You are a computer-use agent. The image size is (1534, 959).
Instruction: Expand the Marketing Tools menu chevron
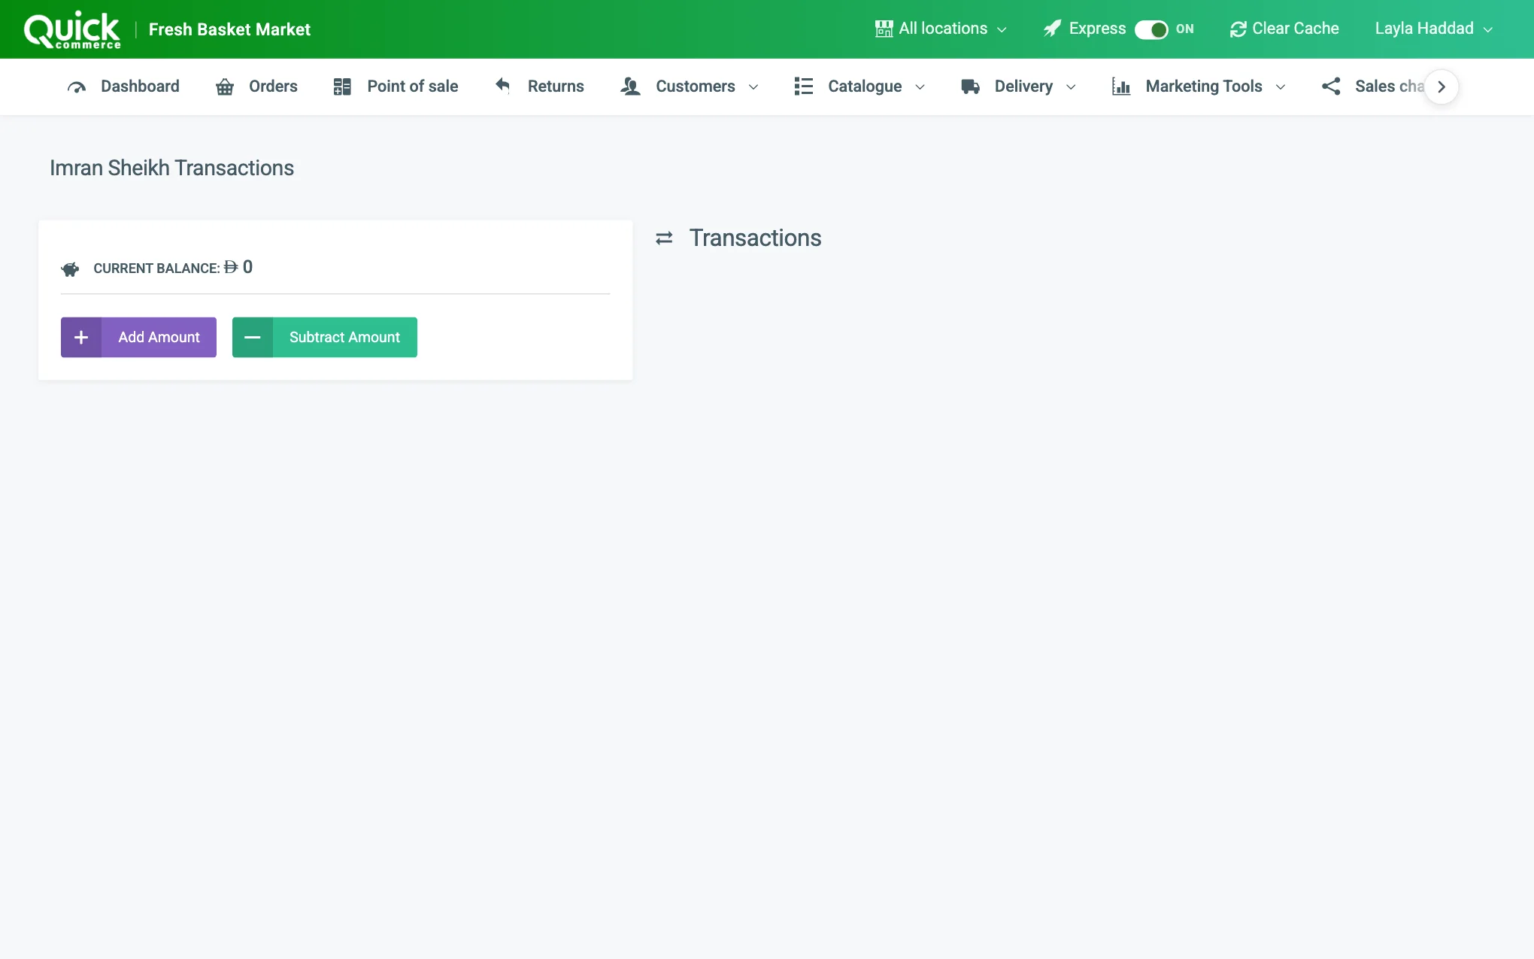[1281, 87]
